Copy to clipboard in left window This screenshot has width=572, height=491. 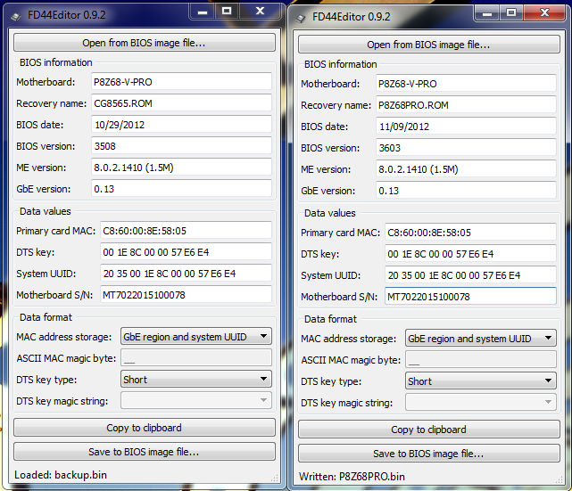145,428
